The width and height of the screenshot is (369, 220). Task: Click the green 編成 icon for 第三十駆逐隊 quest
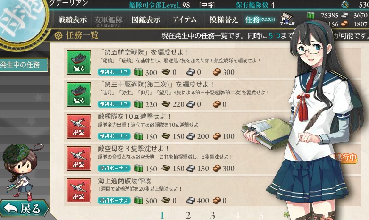pos(79,94)
